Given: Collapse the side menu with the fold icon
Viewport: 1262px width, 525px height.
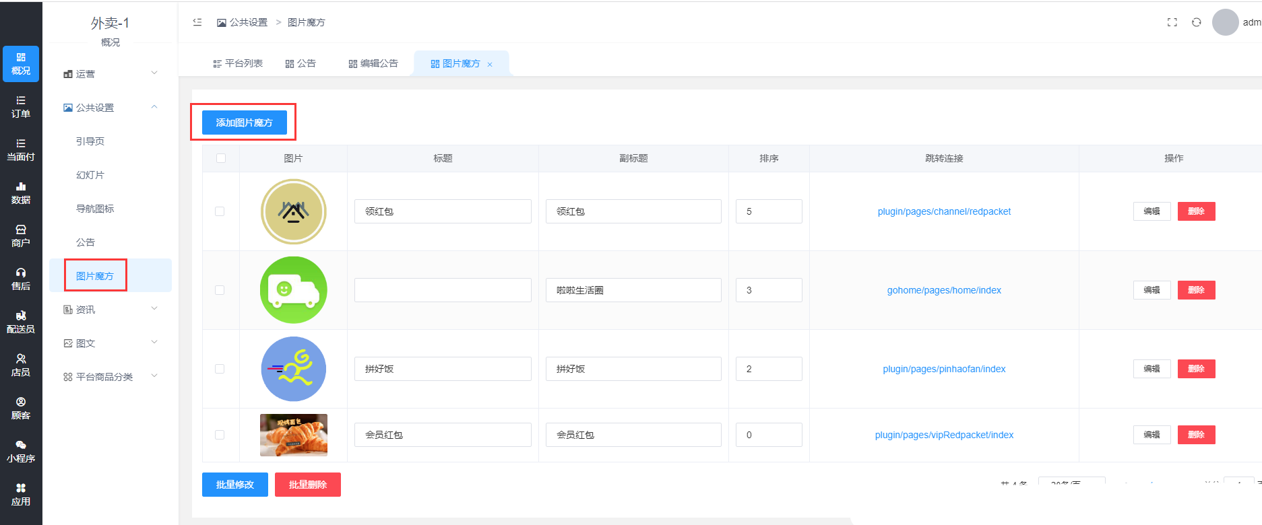Looking at the screenshot, I should point(197,22).
